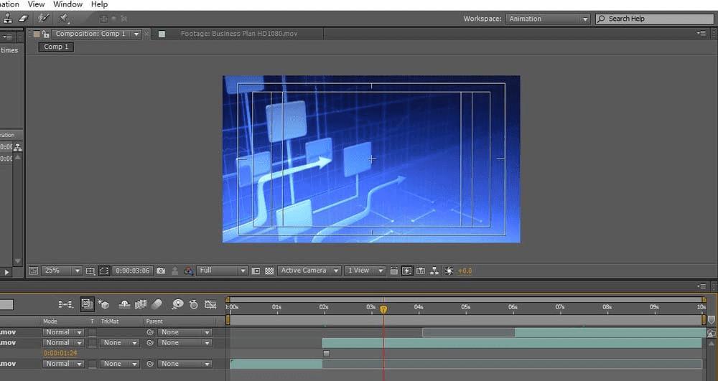This screenshot has height=381, width=718.
Task: Open the Window menu
Action: click(x=67, y=4)
